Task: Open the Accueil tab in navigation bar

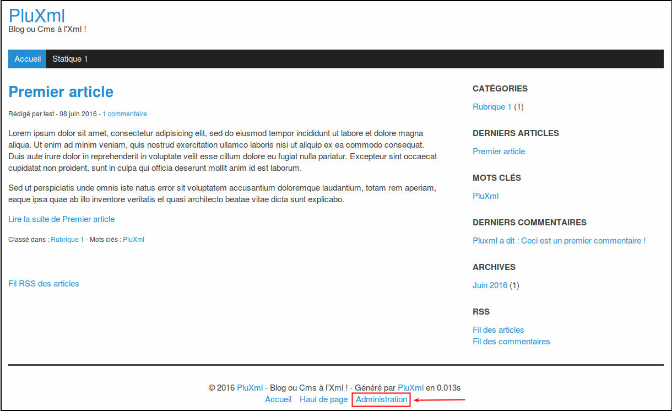Action: 28,59
